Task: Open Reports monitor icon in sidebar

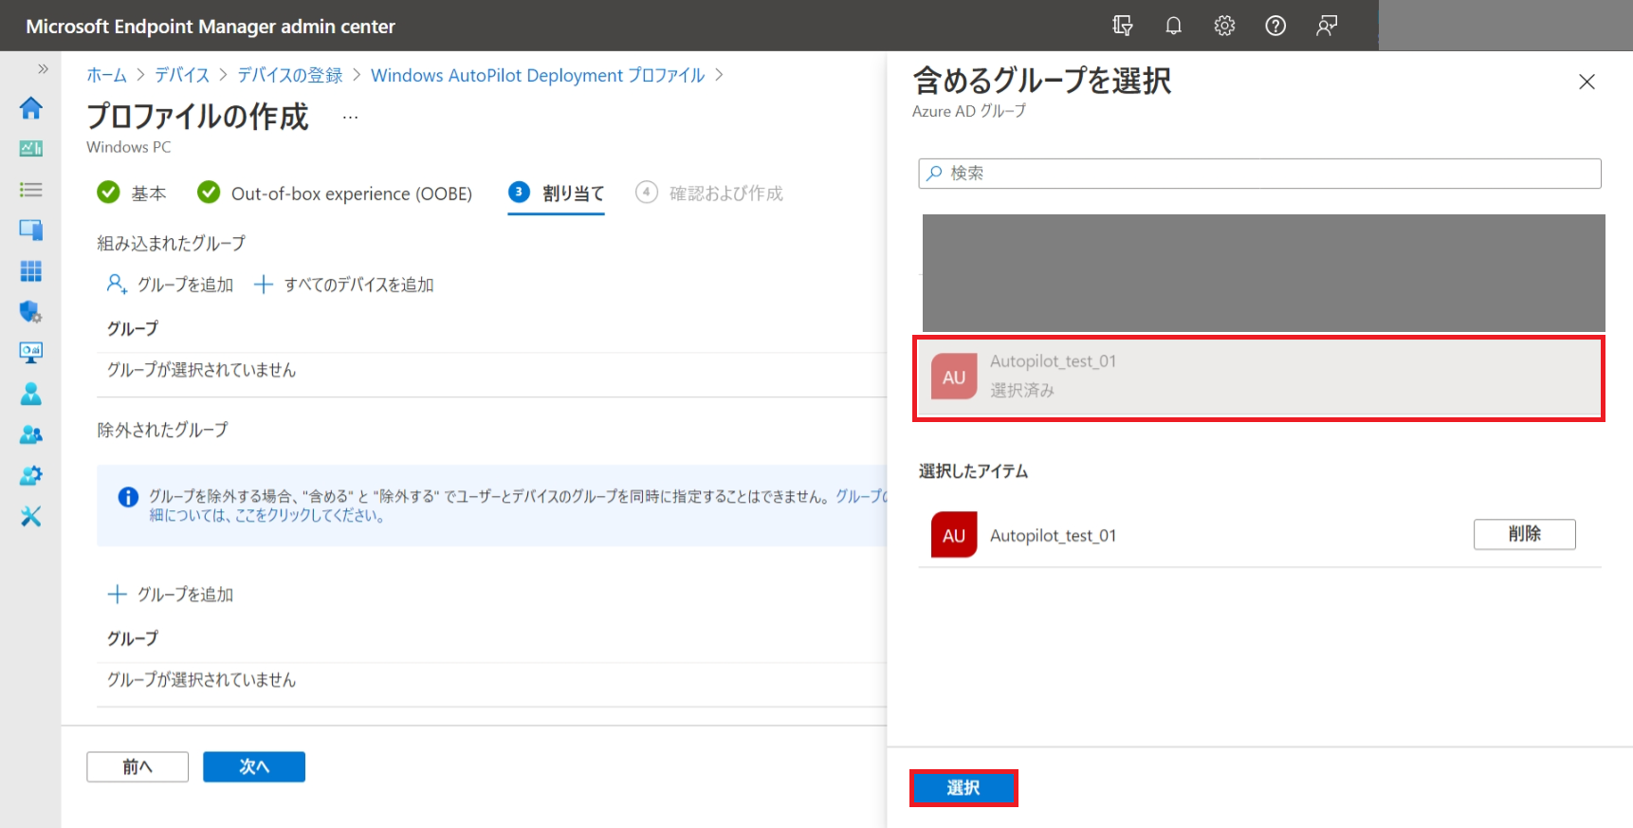Action: pos(30,352)
